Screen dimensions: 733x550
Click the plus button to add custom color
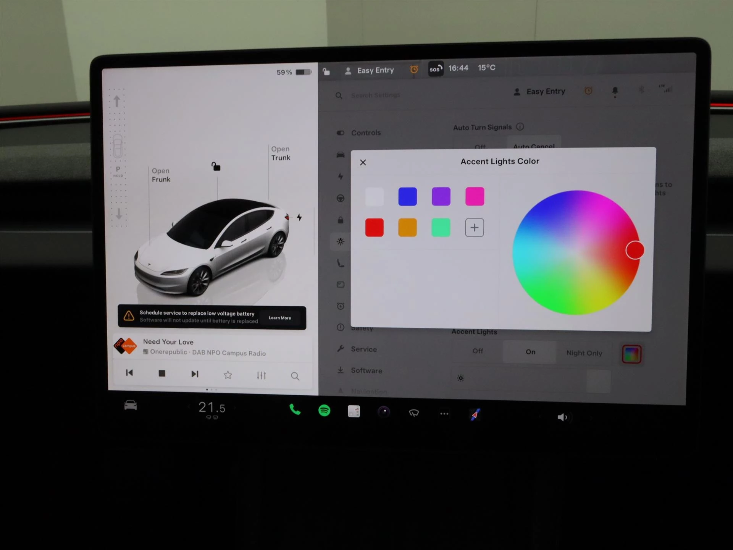click(474, 227)
